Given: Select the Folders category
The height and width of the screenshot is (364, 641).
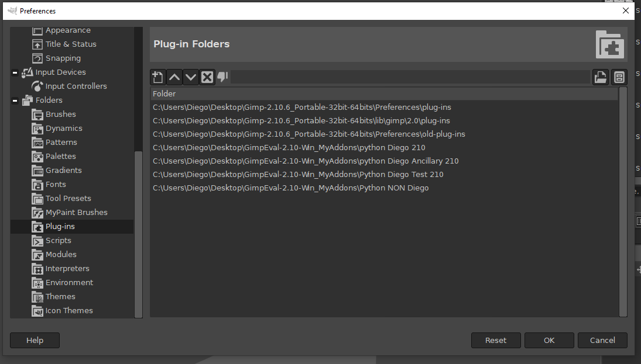Looking at the screenshot, I should [49, 100].
